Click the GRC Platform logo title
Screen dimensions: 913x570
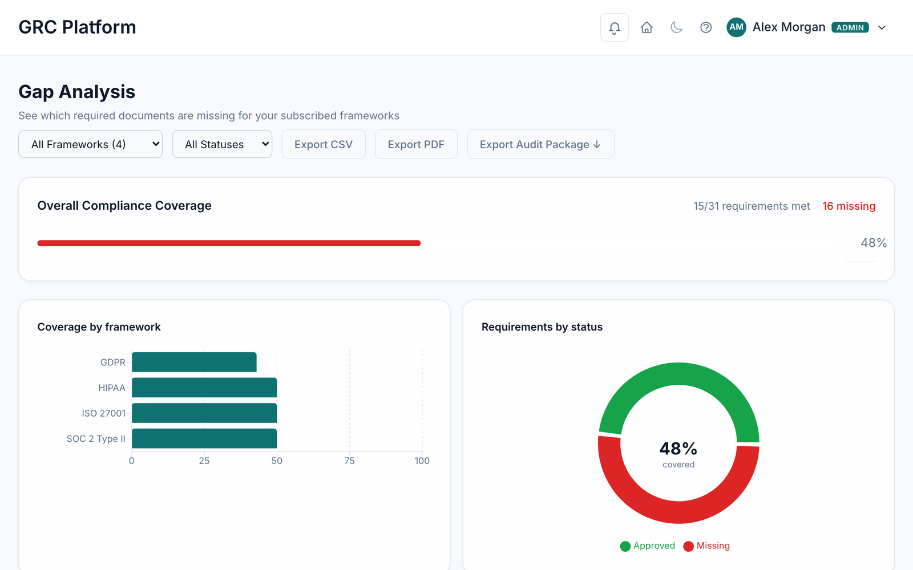pyautogui.click(x=77, y=27)
